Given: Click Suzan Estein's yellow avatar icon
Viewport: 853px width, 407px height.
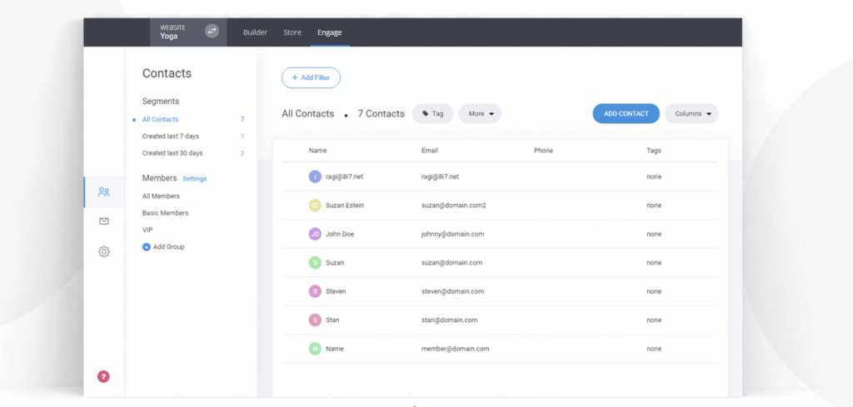Looking at the screenshot, I should point(315,205).
